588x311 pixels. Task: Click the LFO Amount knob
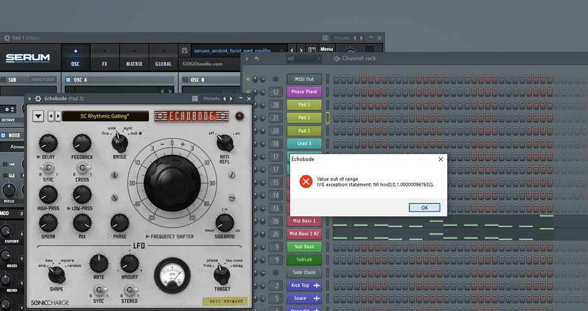coord(129,263)
